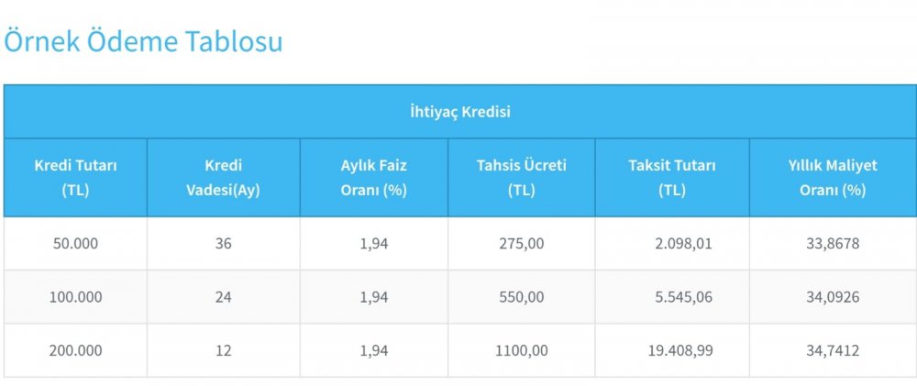Click the Aylık Faiz Oranı (%) header
917x386 pixels.
coord(374,178)
